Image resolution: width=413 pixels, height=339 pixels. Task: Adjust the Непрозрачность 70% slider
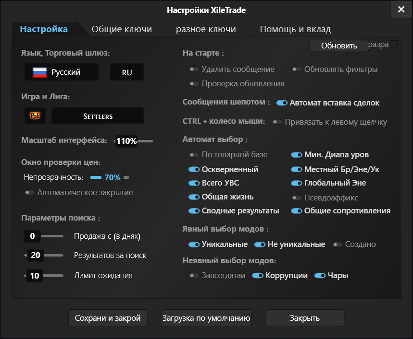click(110, 178)
